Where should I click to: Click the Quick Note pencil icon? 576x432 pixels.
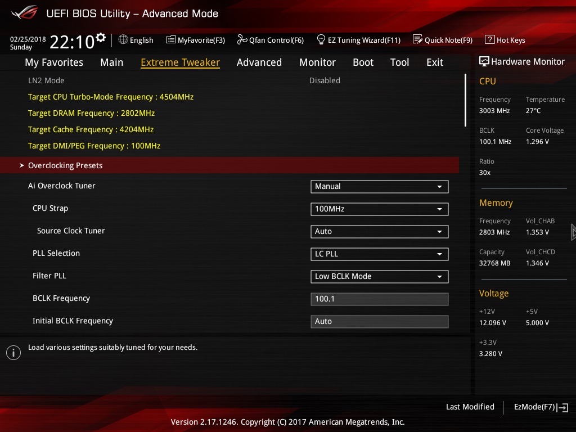(x=417, y=39)
